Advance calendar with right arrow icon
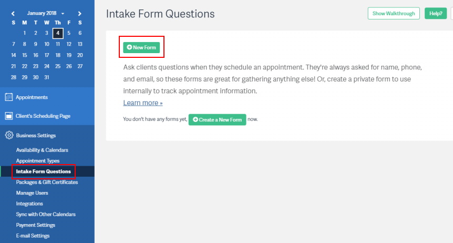 click(x=80, y=14)
